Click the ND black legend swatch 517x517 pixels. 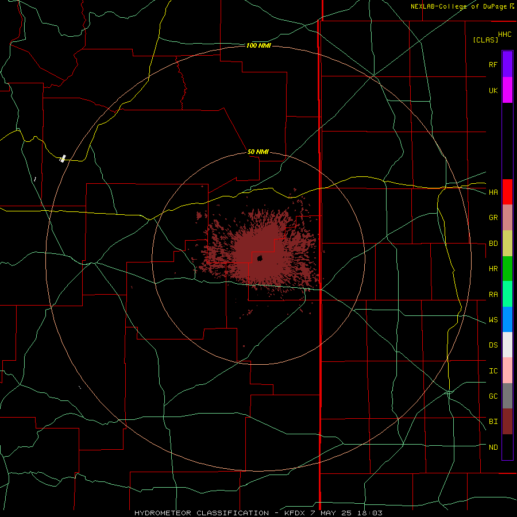tap(507, 447)
